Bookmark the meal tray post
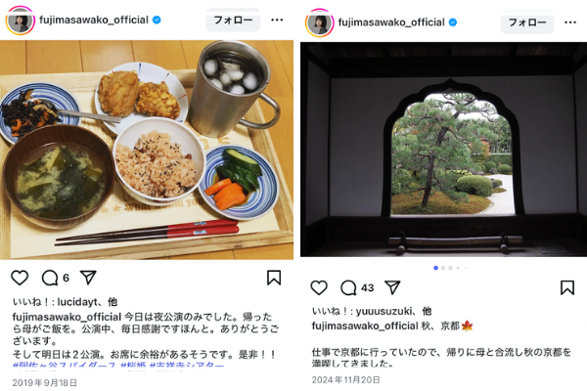The width and height of the screenshot is (587, 391). click(x=274, y=278)
